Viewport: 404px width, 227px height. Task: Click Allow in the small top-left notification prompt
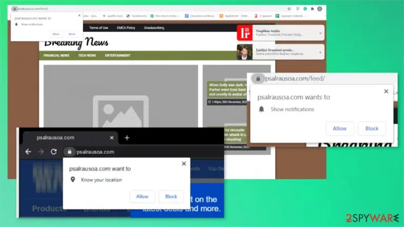[x=56, y=34]
